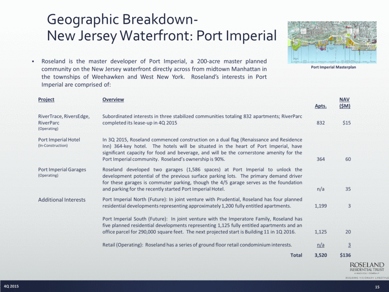Click the "Project" column header
389x292 pixels.
[x=46, y=99]
